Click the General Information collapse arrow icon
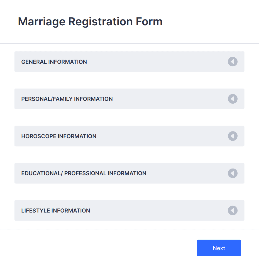Image resolution: width=259 pixels, height=266 pixels. (x=233, y=62)
